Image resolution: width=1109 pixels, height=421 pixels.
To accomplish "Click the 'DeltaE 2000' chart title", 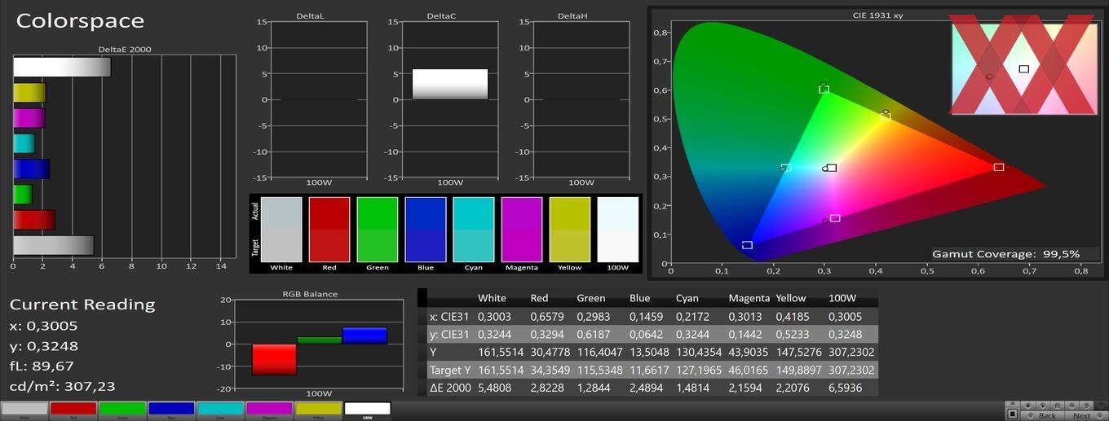I will point(125,50).
